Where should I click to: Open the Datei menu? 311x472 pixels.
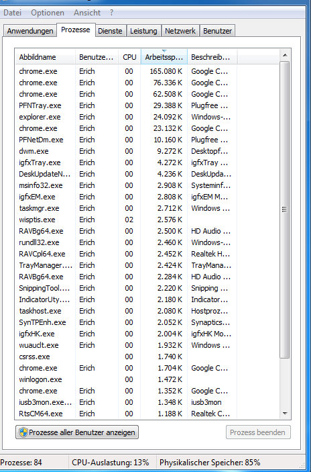12,13
